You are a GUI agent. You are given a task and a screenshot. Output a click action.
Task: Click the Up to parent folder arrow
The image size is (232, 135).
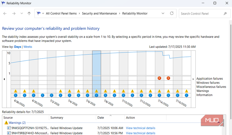click(29, 13)
